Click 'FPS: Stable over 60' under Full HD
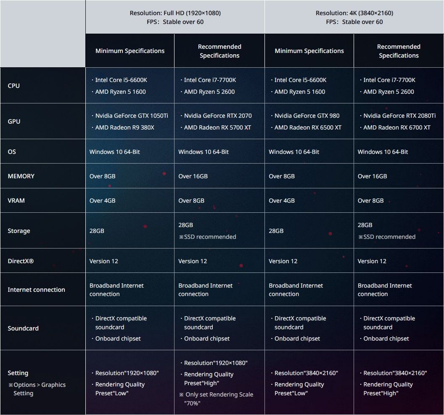 pos(175,22)
